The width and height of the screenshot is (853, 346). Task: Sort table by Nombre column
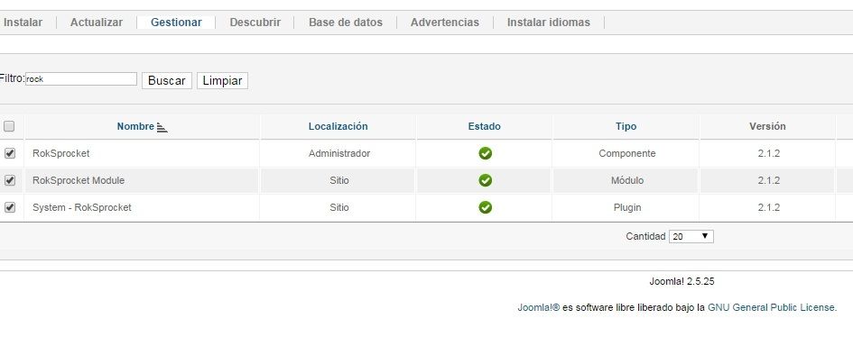[x=135, y=126]
